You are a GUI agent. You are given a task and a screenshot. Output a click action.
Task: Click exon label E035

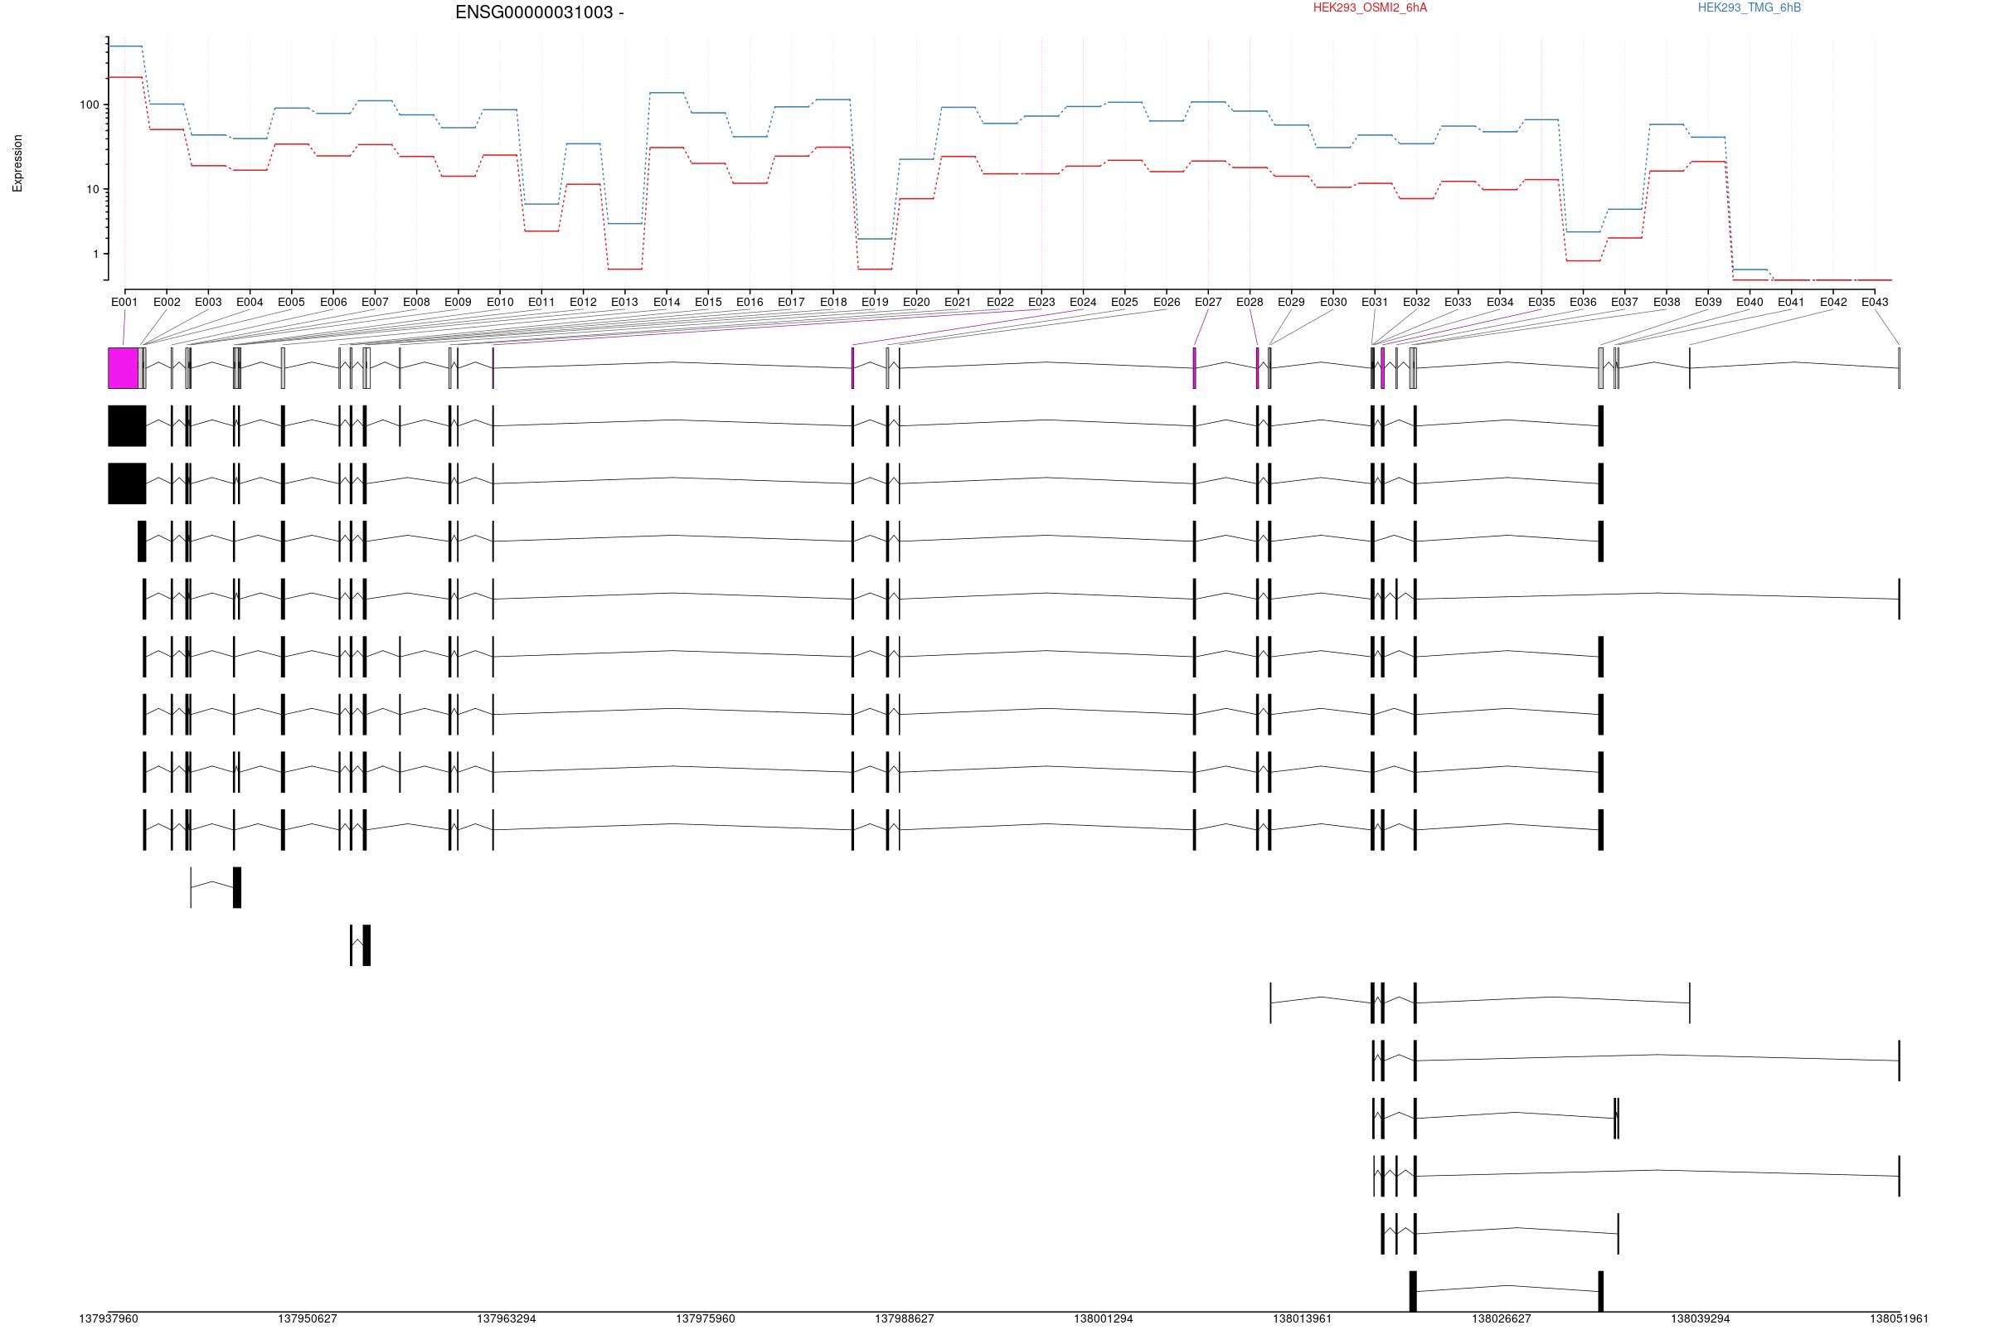tap(1541, 303)
